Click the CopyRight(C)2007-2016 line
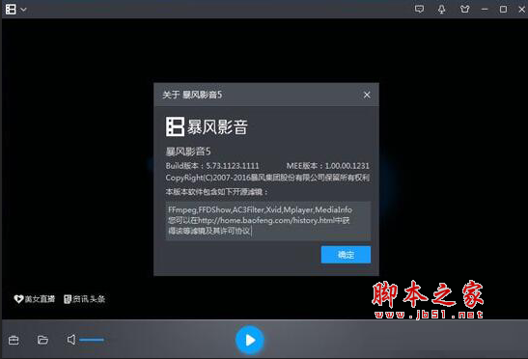Image resolution: width=528 pixels, height=359 pixels. (267, 178)
